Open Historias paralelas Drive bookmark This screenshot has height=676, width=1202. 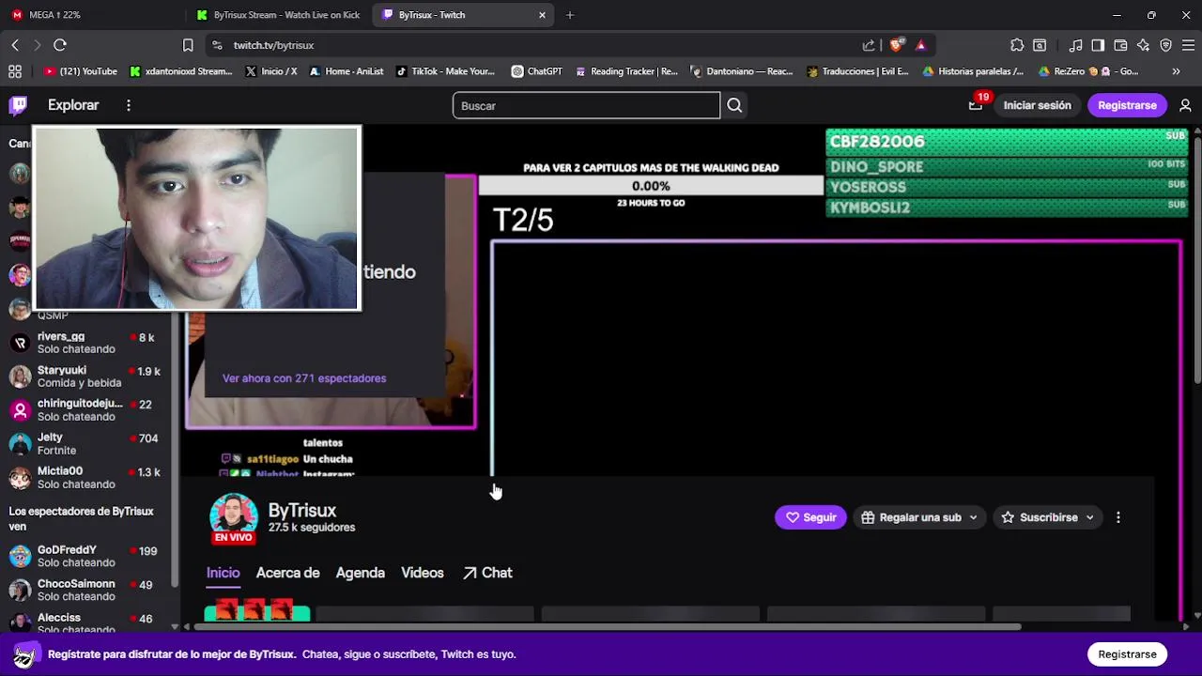pyautogui.click(x=973, y=71)
